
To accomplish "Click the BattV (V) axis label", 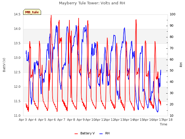I will click(x=4, y=65).
